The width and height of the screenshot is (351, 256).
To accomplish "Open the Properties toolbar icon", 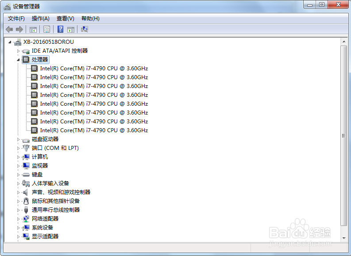I will coord(46,29).
